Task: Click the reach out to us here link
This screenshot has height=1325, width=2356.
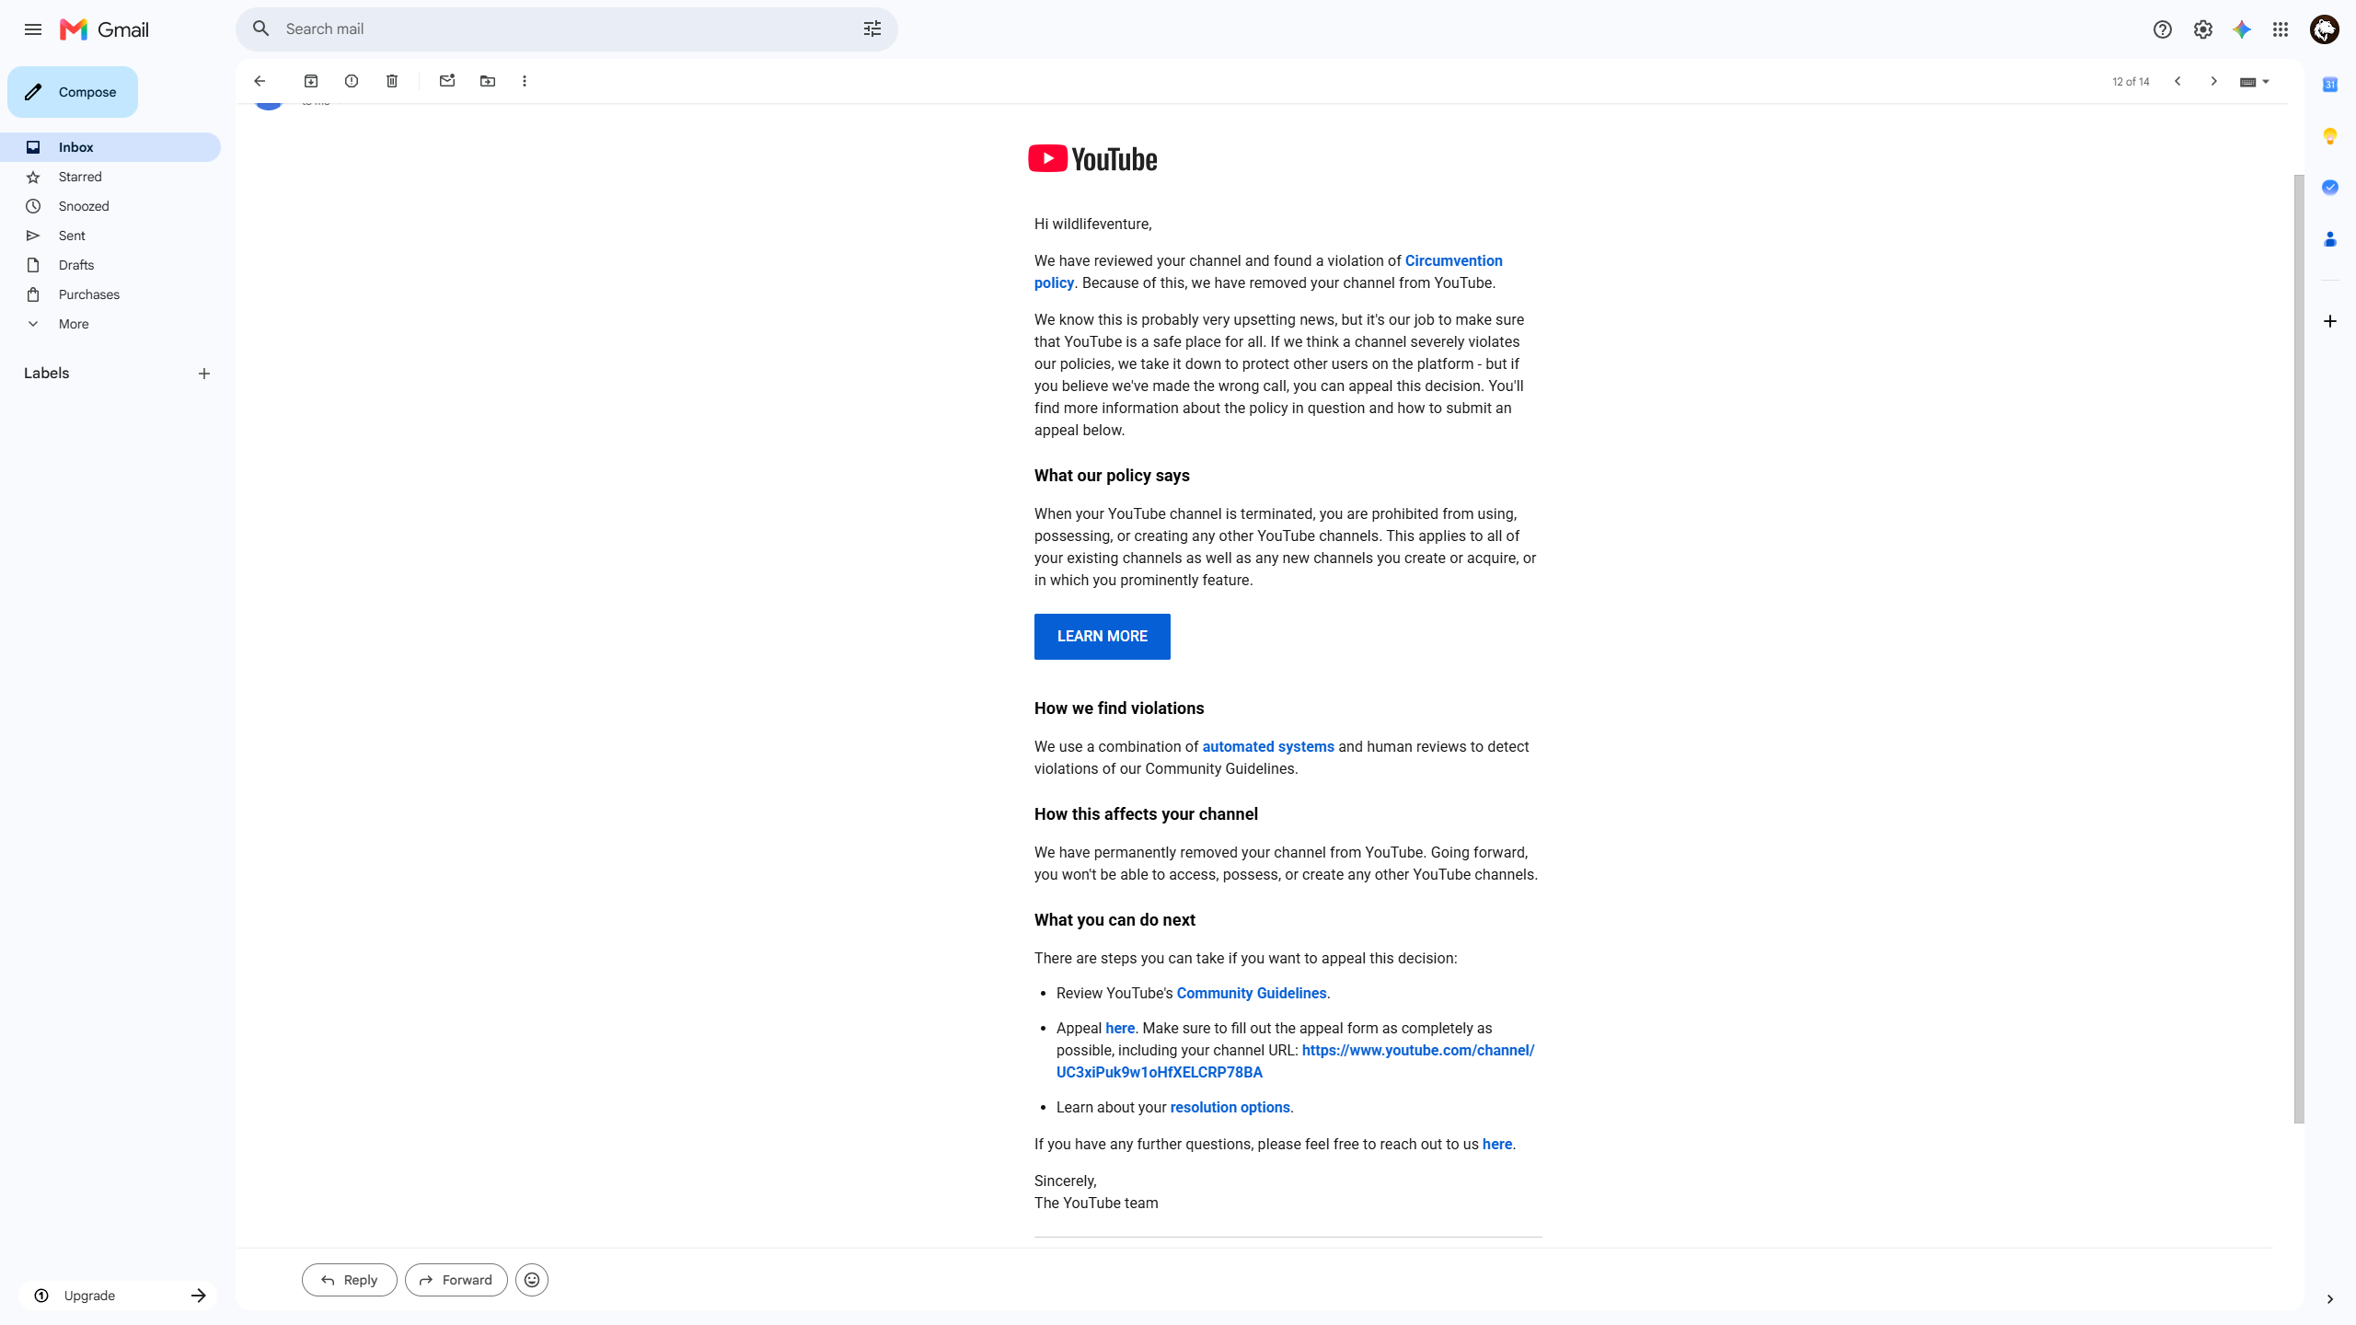Action: [x=1497, y=1145]
